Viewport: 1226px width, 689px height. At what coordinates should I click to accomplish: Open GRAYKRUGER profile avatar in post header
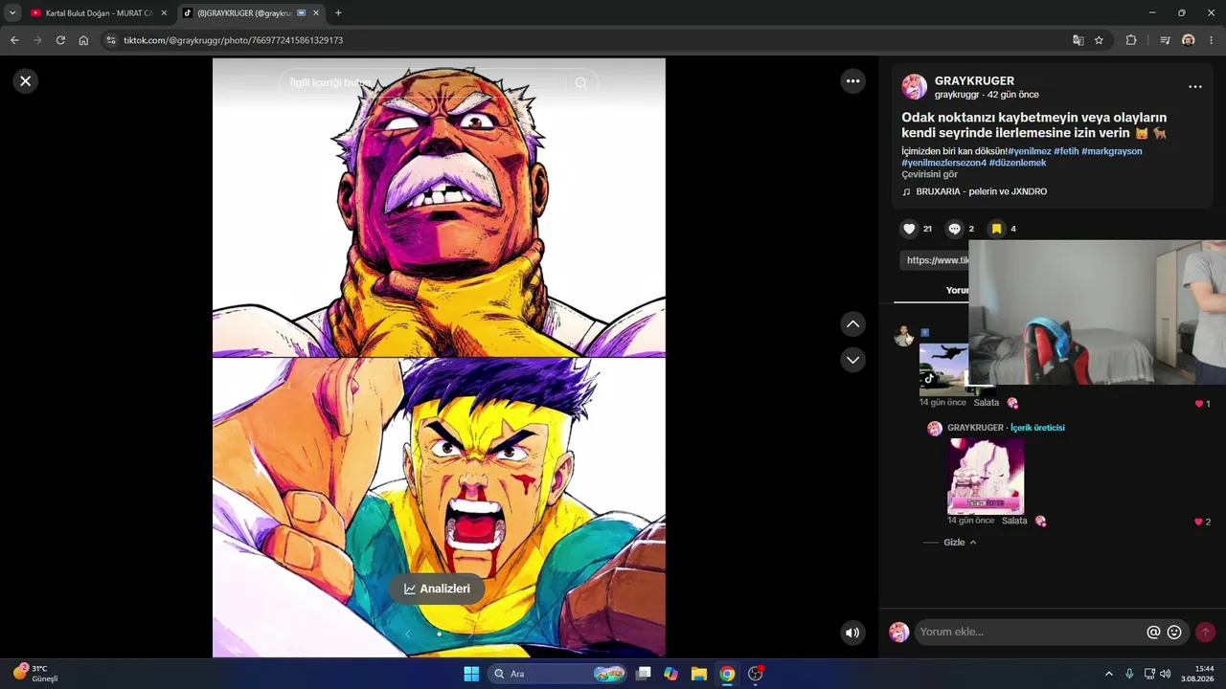(x=914, y=87)
